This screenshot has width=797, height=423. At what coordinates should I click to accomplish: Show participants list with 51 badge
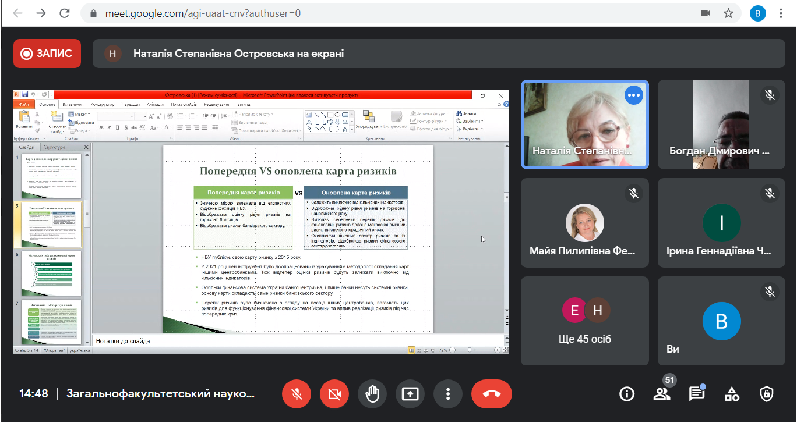[662, 394]
